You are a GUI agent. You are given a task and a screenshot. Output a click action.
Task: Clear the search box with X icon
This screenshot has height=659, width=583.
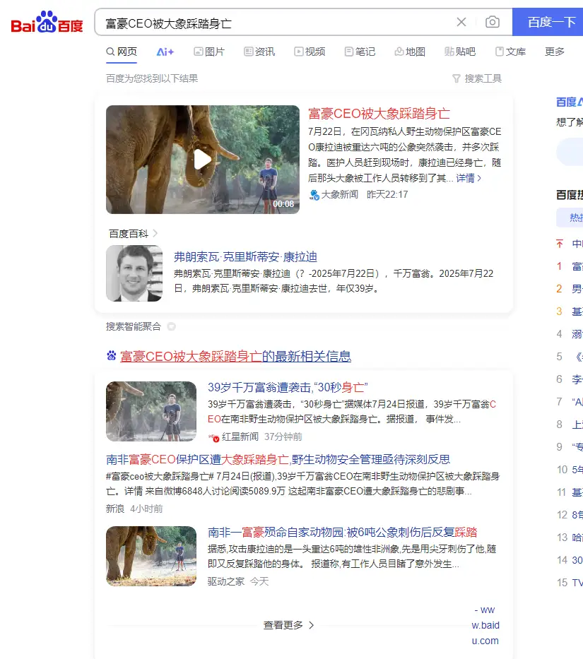461,22
